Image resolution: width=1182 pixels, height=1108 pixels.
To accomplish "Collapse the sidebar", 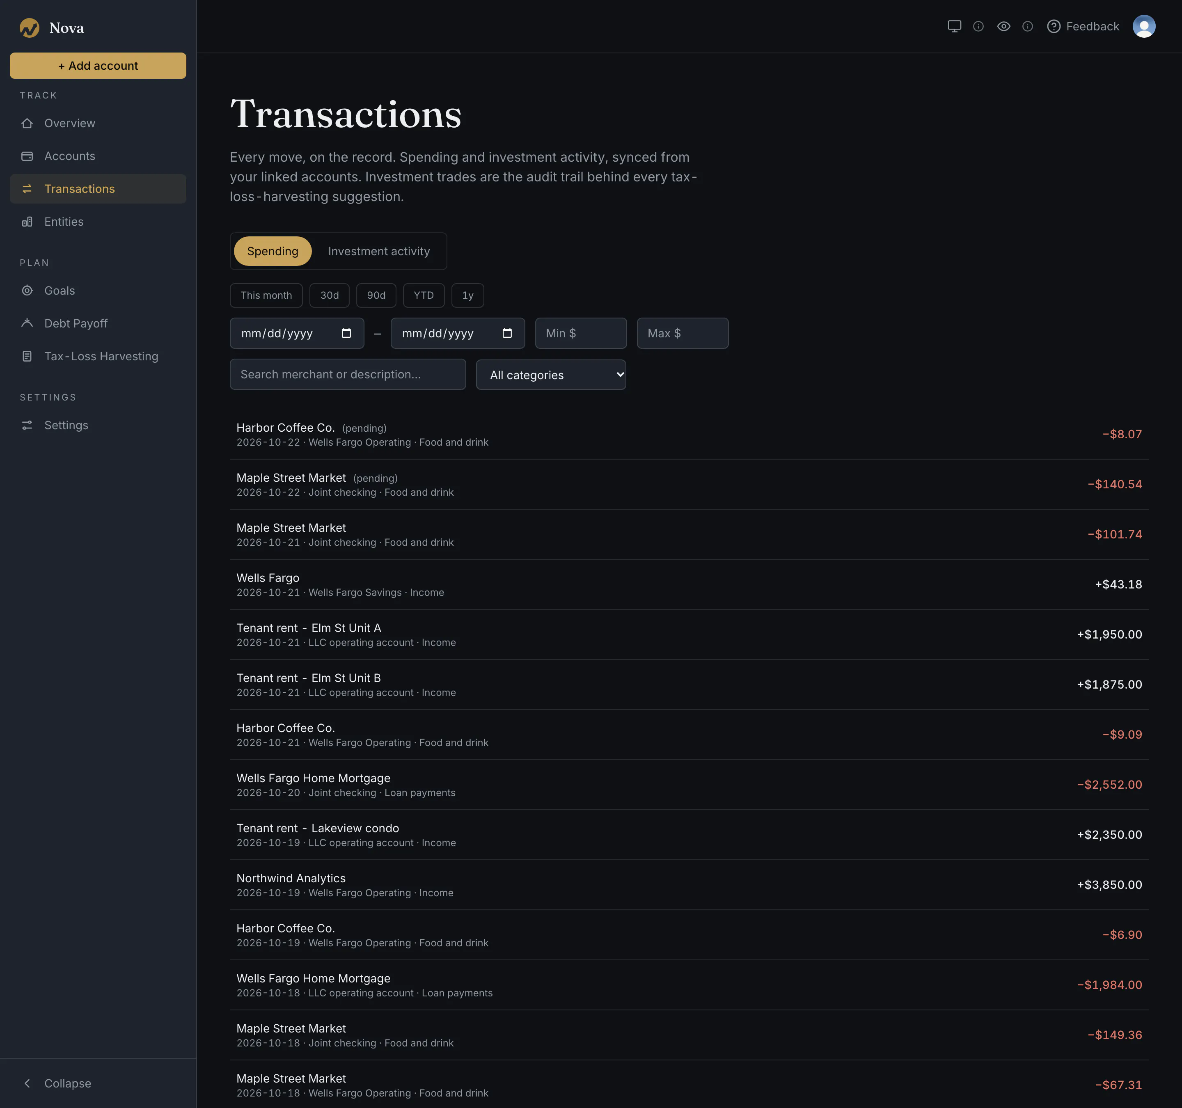I will pyautogui.click(x=98, y=1083).
